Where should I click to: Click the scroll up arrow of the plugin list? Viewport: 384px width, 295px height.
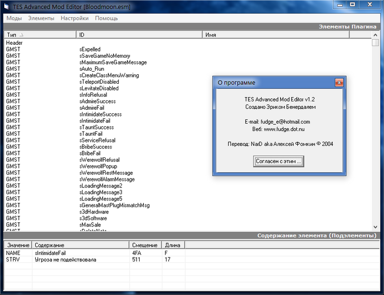[375, 35]
